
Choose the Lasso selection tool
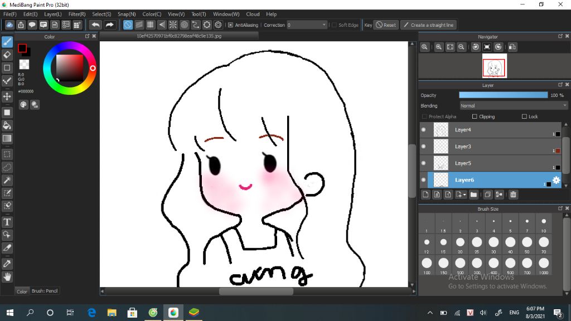click(7, 167)
